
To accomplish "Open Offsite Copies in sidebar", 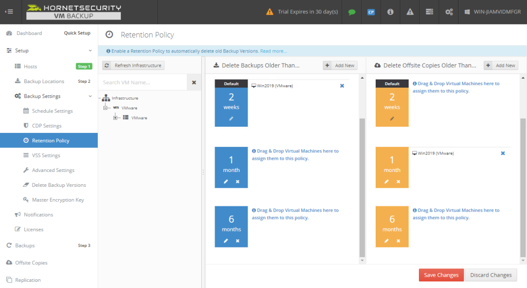I will click(x=31, y=262).
